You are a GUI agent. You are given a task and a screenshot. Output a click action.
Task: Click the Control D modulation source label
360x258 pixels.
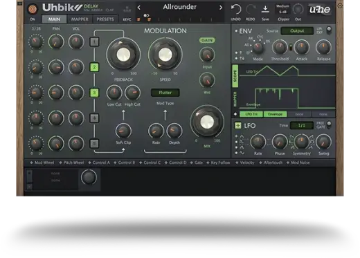tap(177, 163)
